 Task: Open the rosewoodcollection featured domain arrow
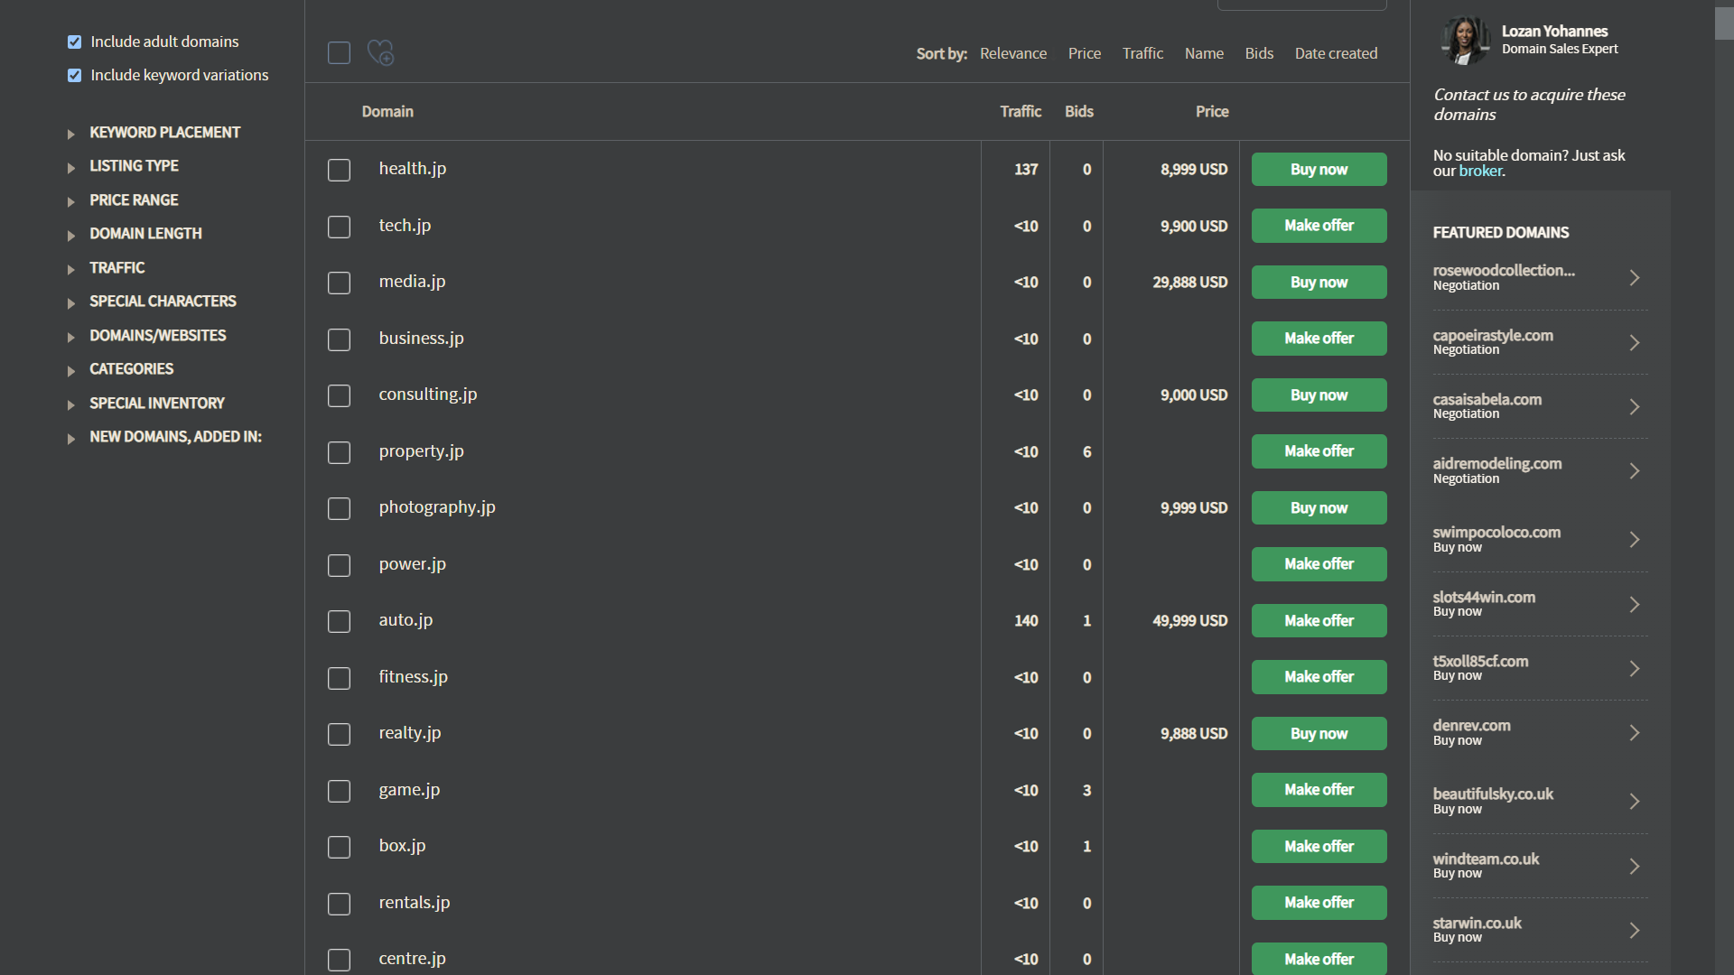click(x=1634, y=278)
